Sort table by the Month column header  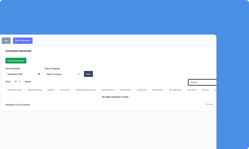pos(51,90)
